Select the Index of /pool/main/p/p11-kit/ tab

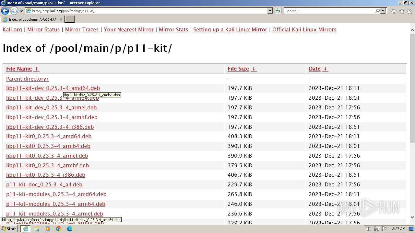pyautogui.click(x=32, y=19)
